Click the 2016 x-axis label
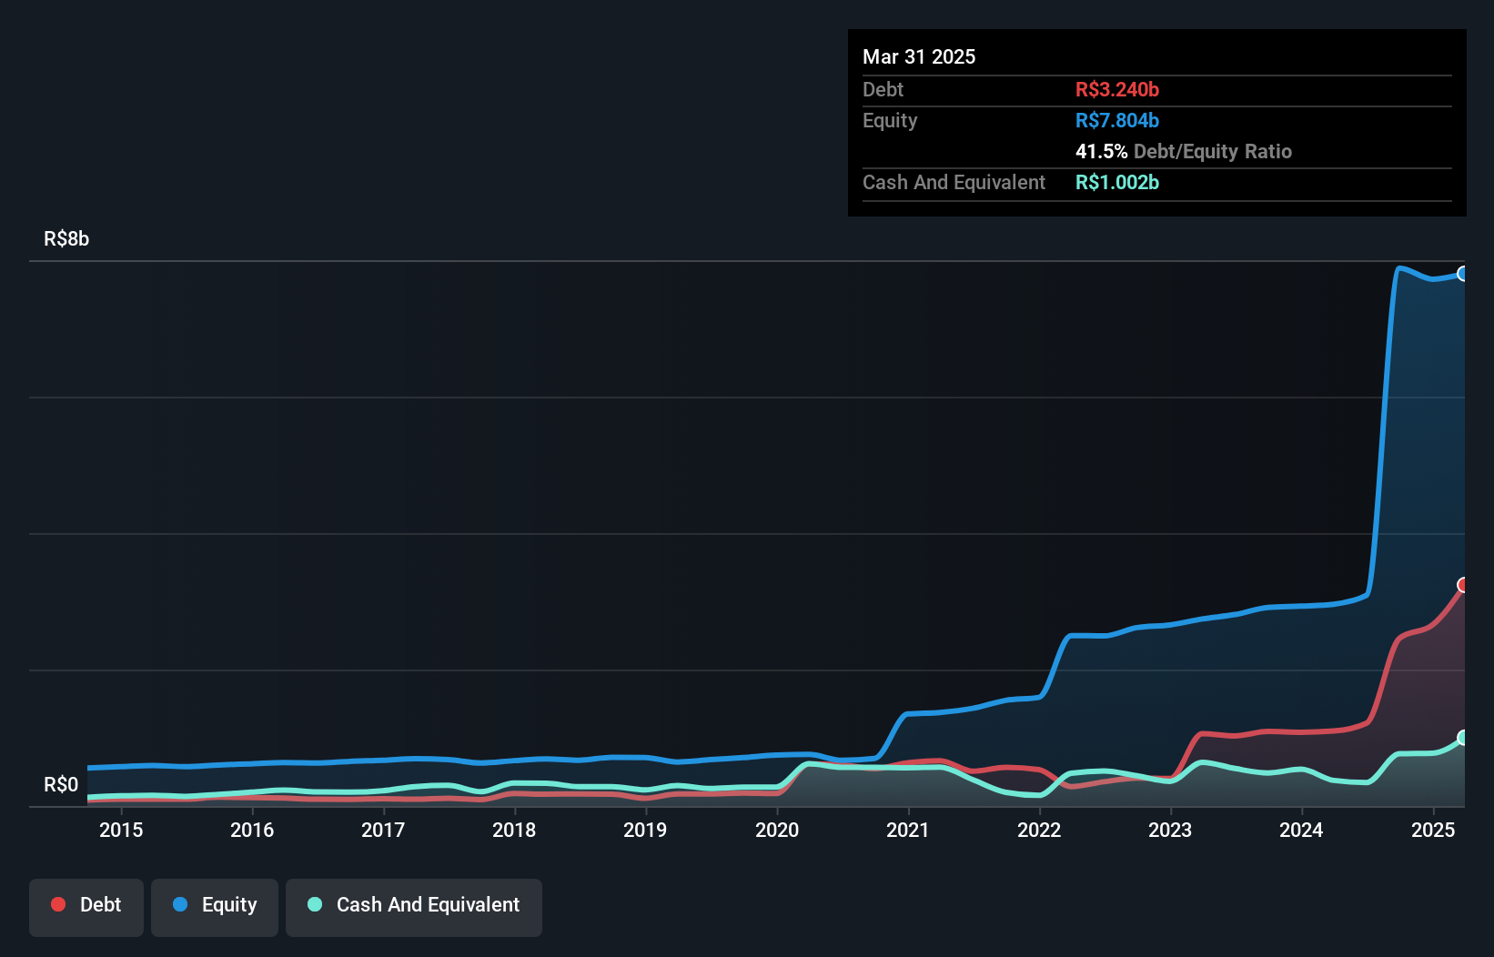The height and width of the screenshot is (957, 1494). click(x=252, y=830)
